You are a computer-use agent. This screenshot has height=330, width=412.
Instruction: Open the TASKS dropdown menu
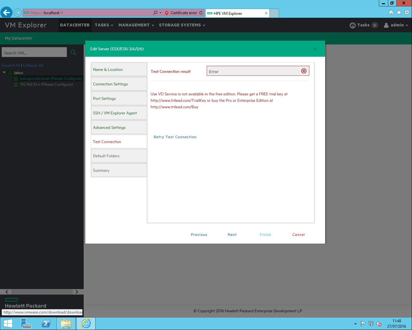[x=104, y=25]
